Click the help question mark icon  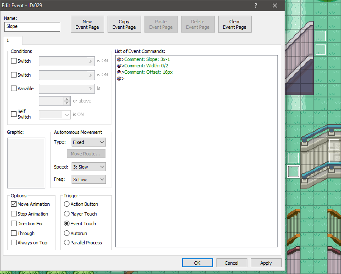pyautogui.click(x=256, y=6)
